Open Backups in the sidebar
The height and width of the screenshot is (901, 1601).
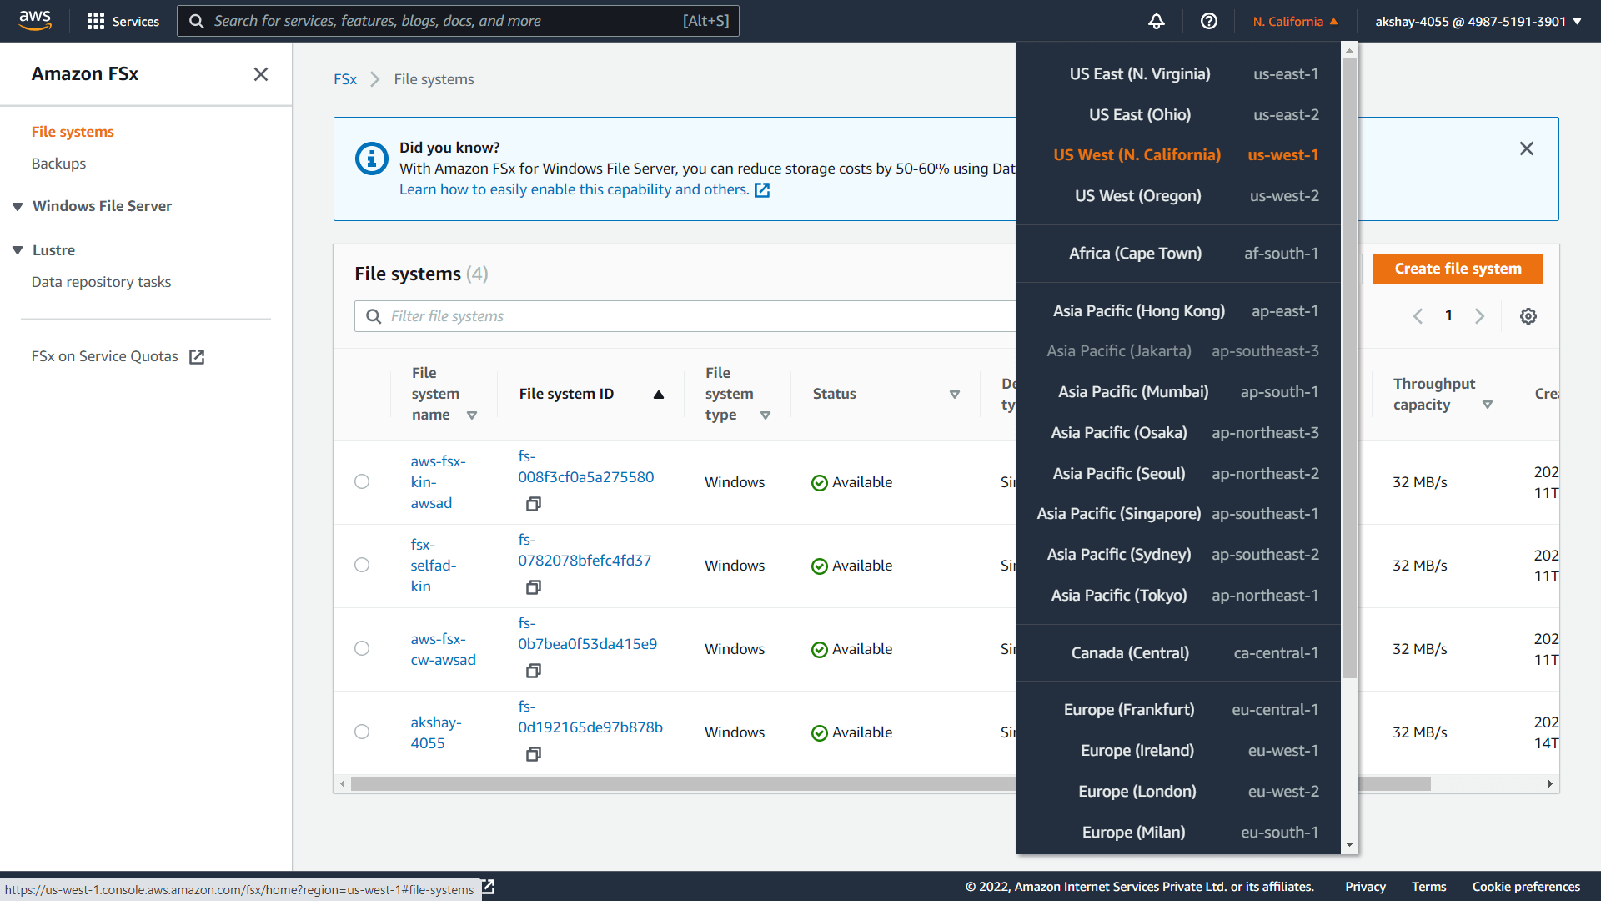(x=58, y=164)
